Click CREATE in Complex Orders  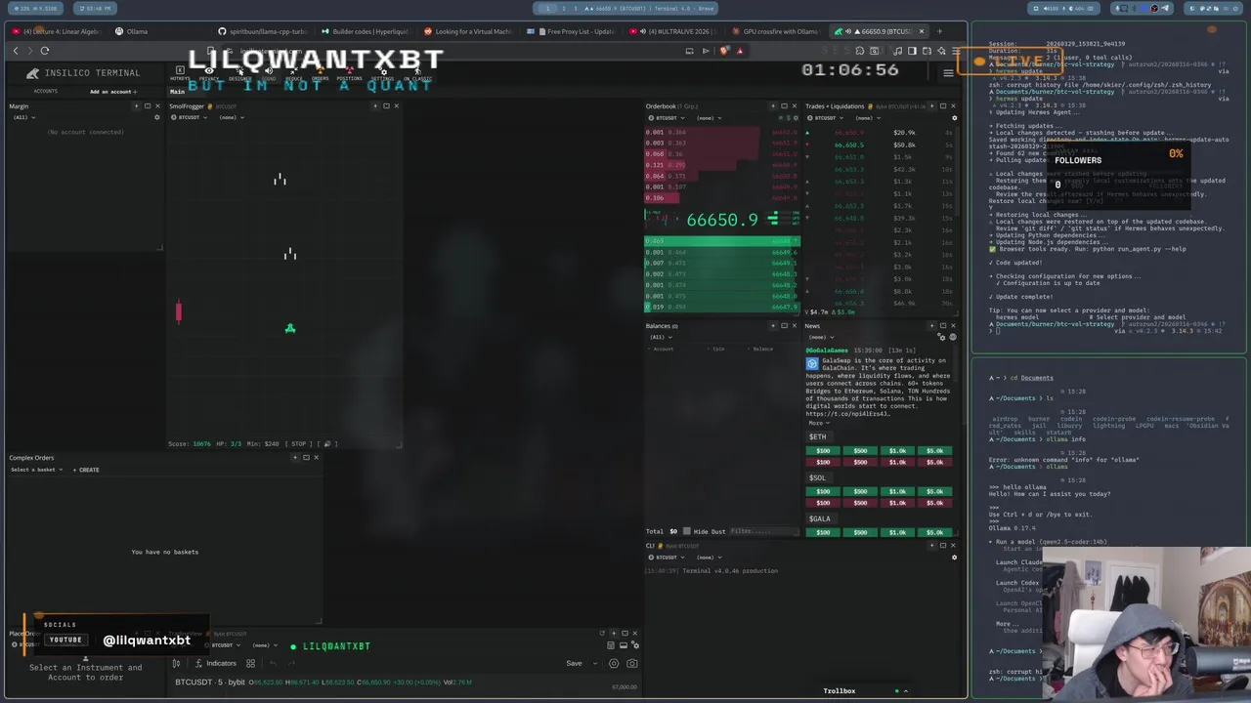[86, 470]
